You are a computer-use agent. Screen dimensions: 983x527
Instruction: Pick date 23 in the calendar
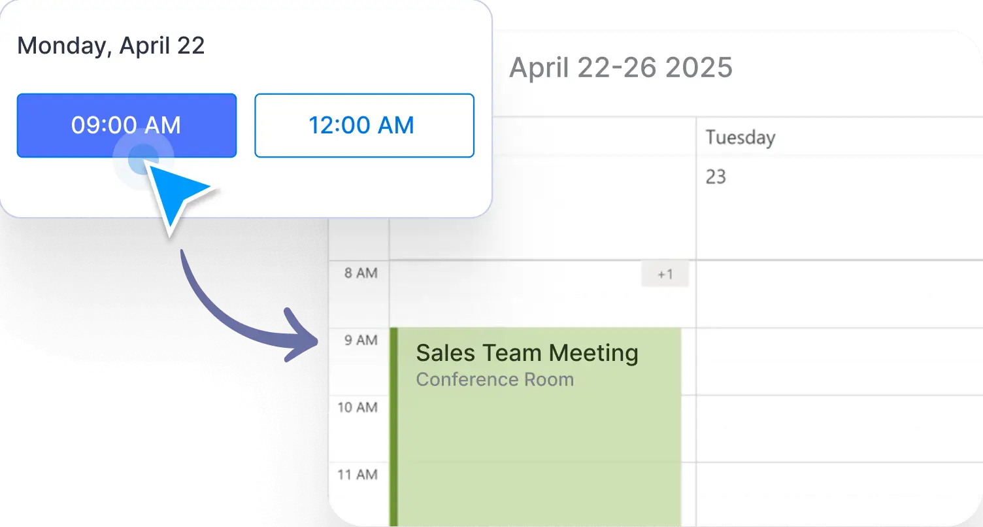click(x=716, y=177)
